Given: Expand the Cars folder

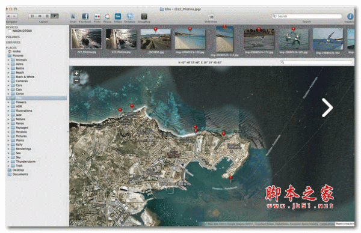Looking at the screenshot, I should 8,85.
